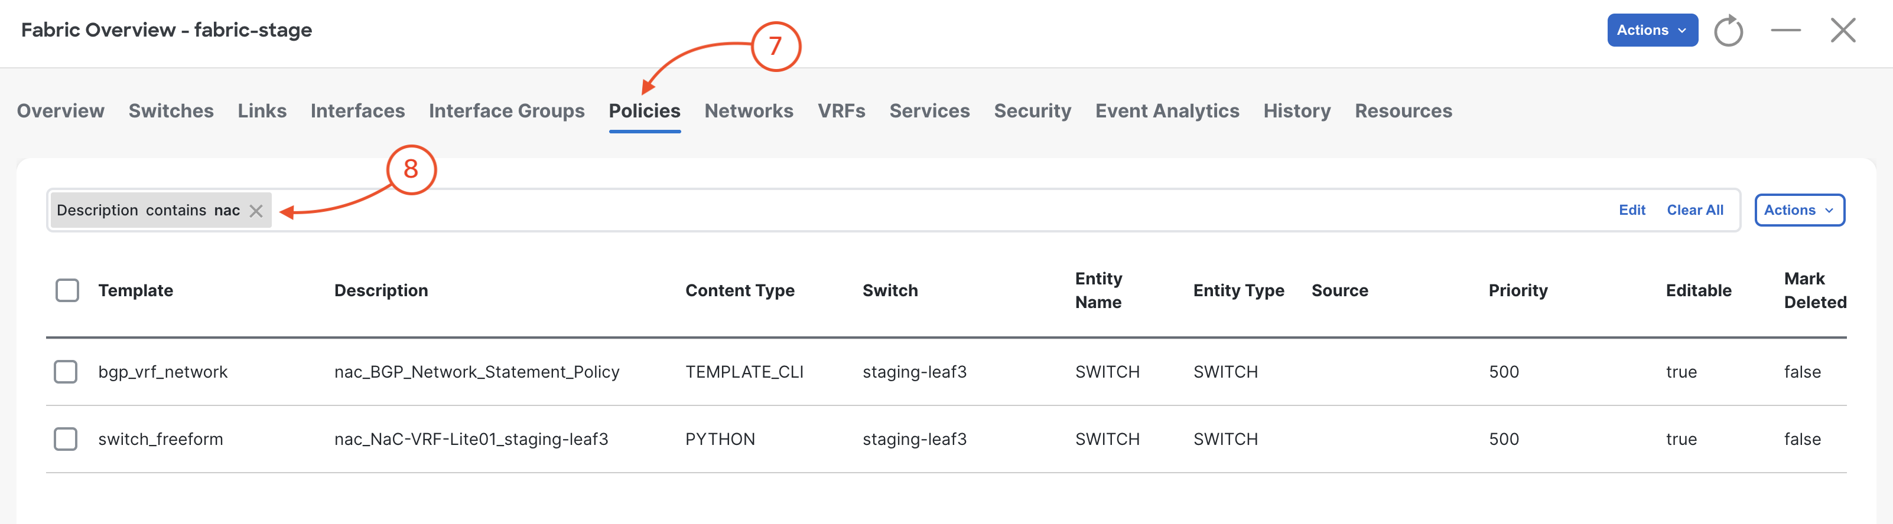The height and width of the screenshot is (524, 1893).
Task: Click the switch_freeform template name
Action: click(x=160, y=439)
